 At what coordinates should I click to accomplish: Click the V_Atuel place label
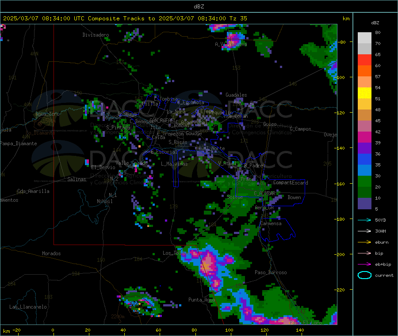(227, 163)
